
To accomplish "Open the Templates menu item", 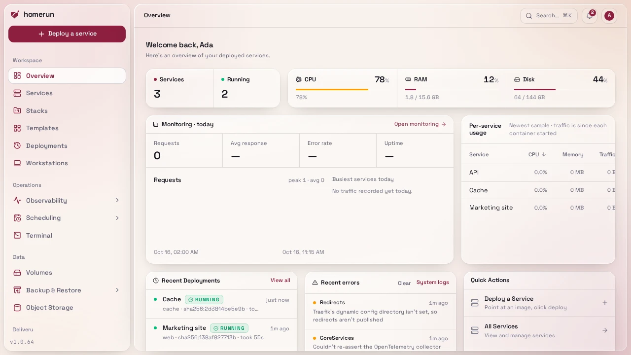I will click(67, 128).
